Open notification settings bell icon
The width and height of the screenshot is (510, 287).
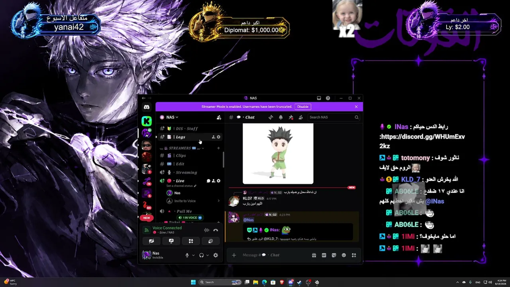click(281, 117)
